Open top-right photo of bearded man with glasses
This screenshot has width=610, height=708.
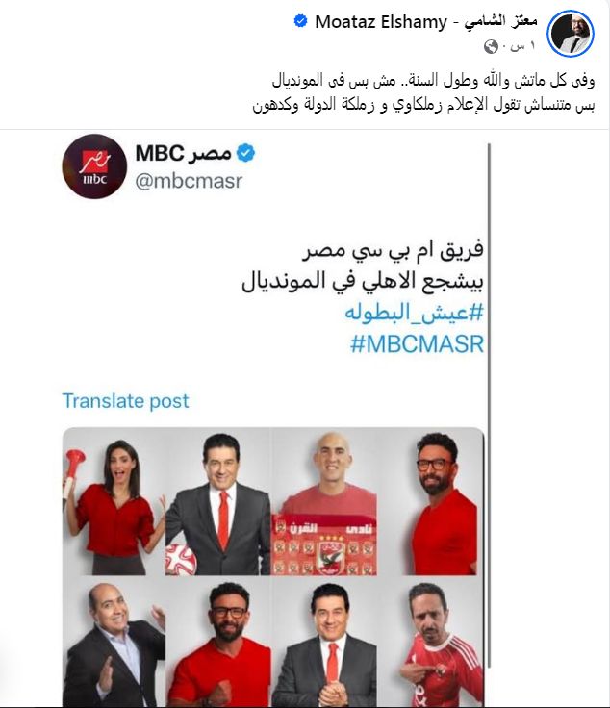click(x=430, y=501)
